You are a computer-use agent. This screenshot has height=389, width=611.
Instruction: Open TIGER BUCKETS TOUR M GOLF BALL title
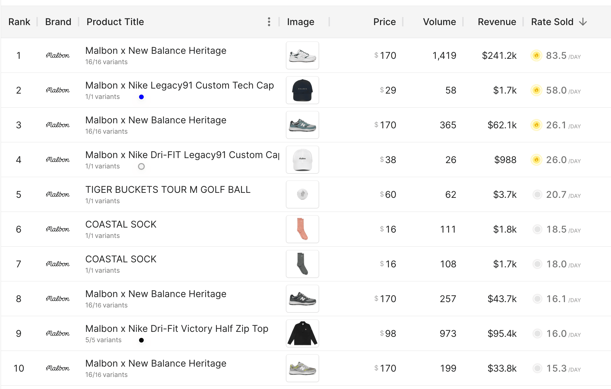[x=168, y=190]
